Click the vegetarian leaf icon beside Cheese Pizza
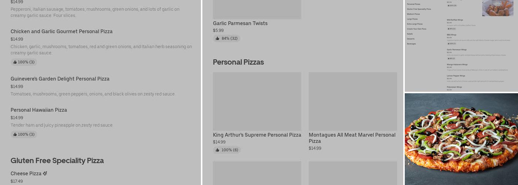Image resolution: width=518 pixels, height=185 pixels. click(x=45, y=174)
